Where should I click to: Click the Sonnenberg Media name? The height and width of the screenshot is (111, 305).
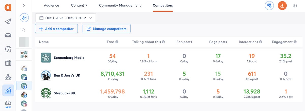69,58
